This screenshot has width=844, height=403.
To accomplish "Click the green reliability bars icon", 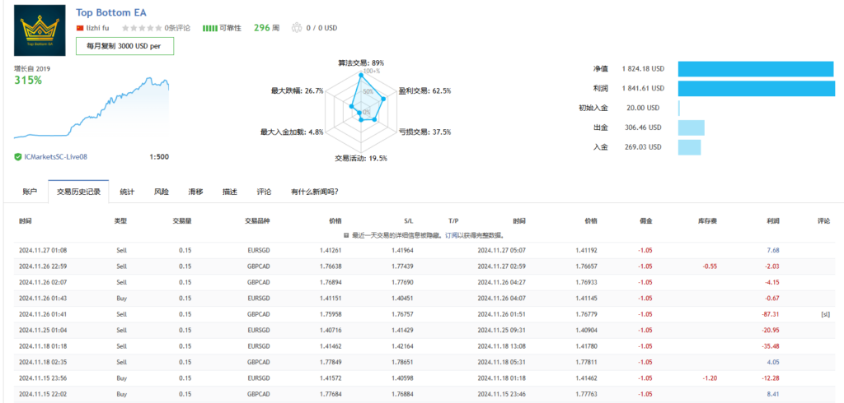I will [209, 28].
